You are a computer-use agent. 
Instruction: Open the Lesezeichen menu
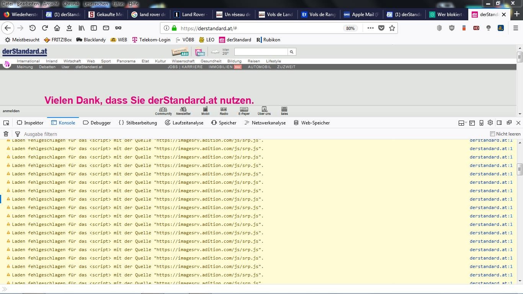coord(96,4)
